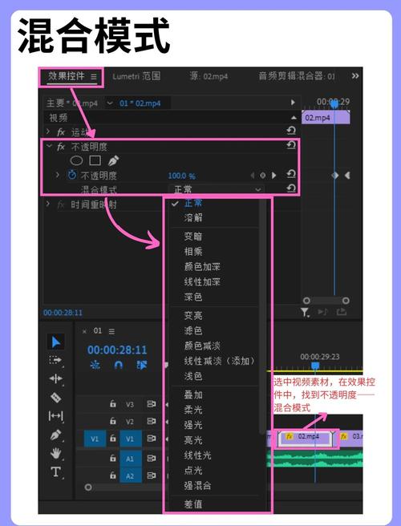
Task: Click the effect controls playhead marker
Action: (x=334, y=105)
